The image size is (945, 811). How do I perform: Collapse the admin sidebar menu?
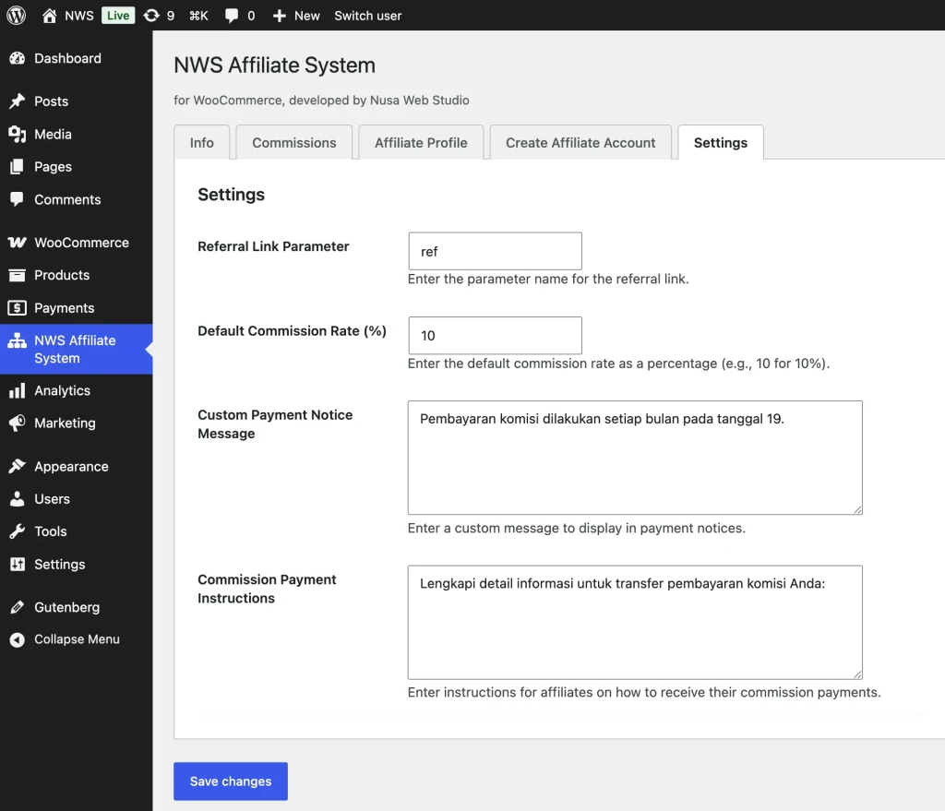[77, 639]
